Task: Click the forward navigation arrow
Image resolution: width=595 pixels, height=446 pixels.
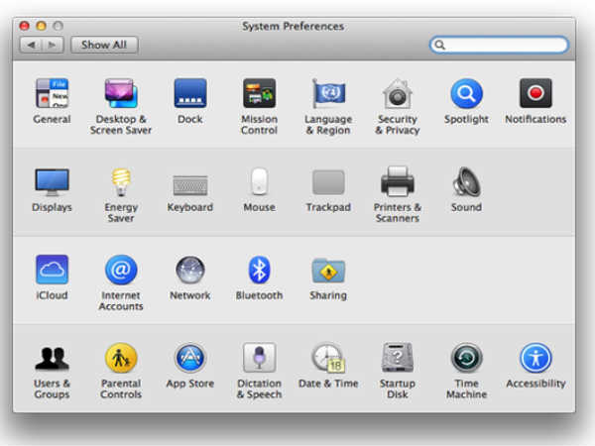Action: 53,45
